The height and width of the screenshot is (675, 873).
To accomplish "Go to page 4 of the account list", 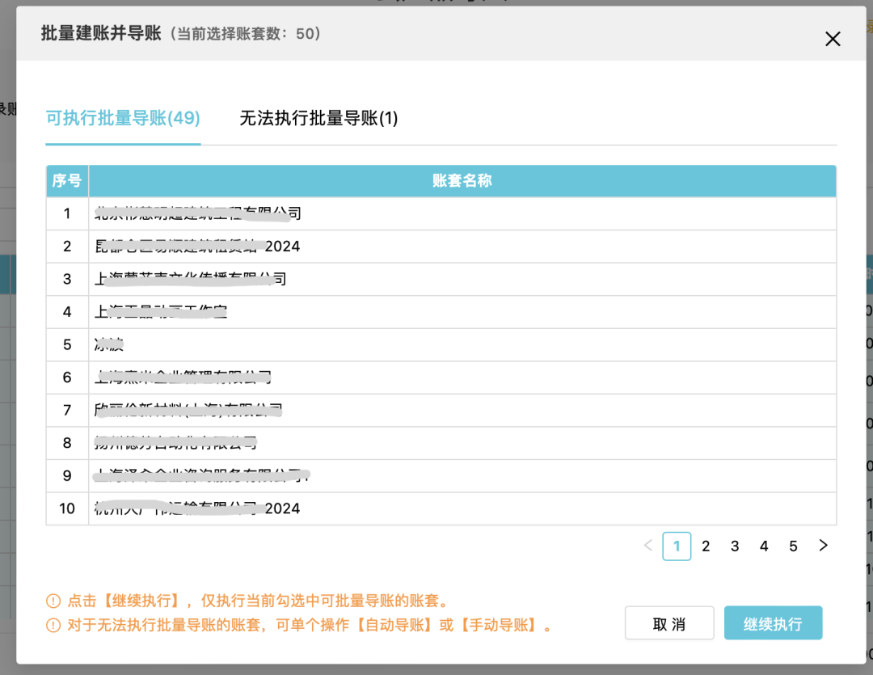I will click(764, 546).
